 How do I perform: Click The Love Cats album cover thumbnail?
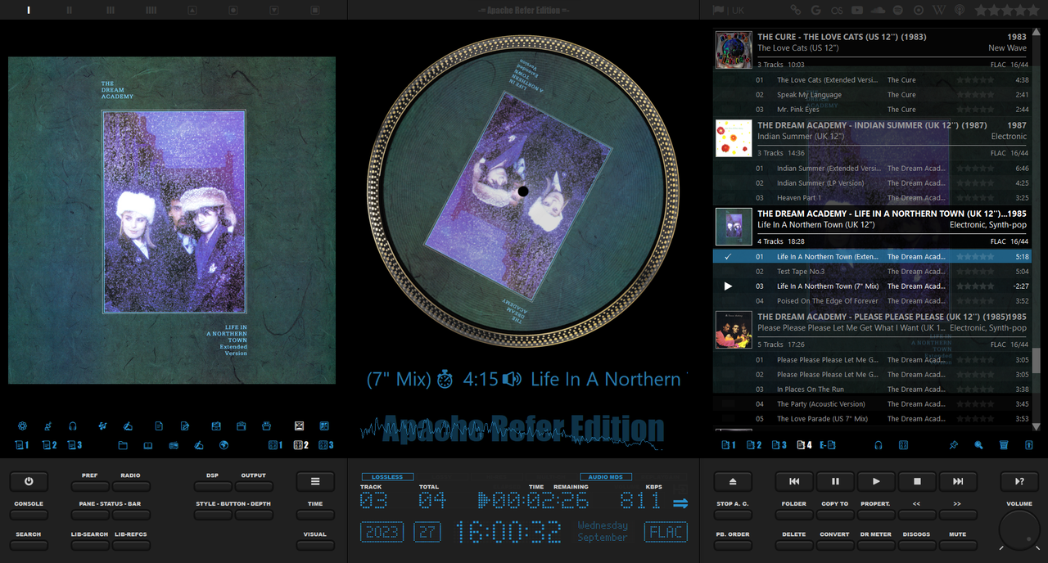(734, 49)
